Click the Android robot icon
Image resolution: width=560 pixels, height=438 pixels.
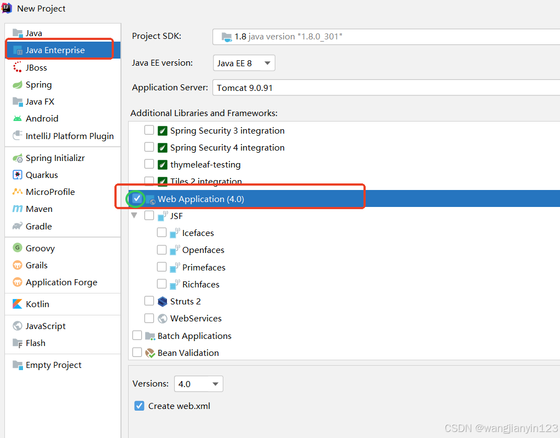(x=18, y=118)
